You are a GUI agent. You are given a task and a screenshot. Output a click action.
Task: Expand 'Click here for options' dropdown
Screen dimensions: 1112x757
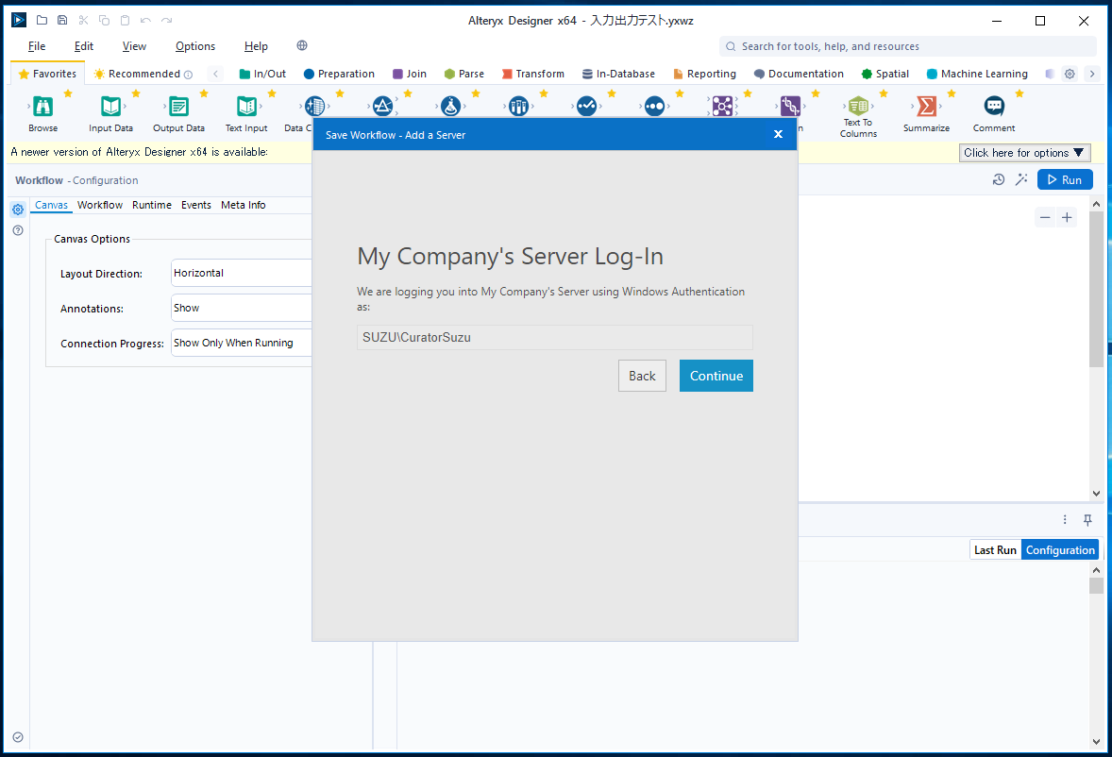(1024, 152)
